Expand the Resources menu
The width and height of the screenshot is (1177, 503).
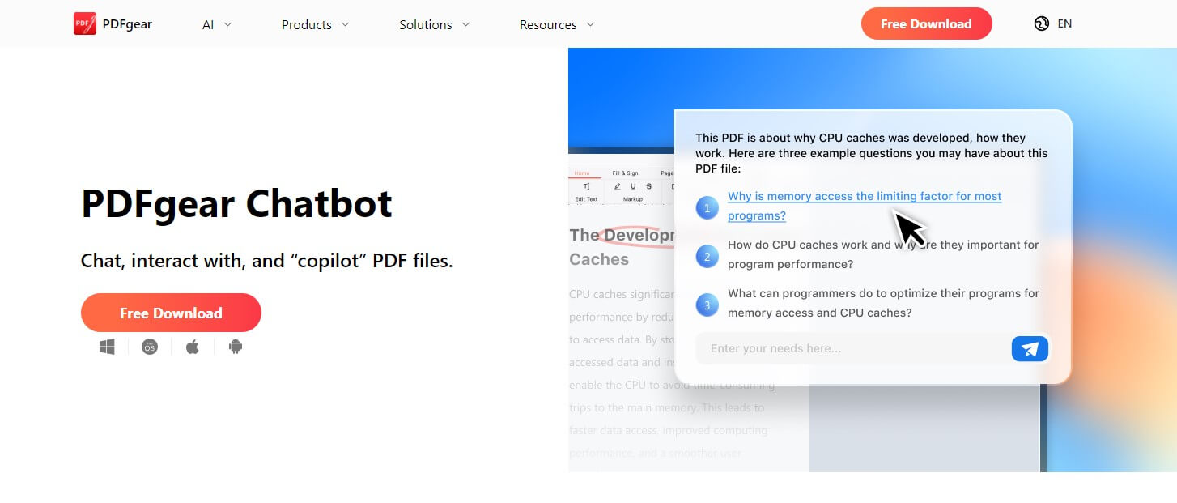pos(557,24)
